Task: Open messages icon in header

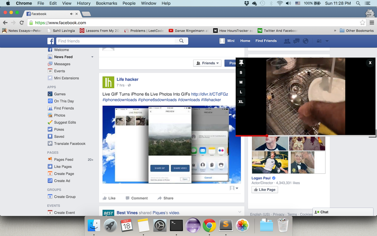Action: click(x=296, y=41)
